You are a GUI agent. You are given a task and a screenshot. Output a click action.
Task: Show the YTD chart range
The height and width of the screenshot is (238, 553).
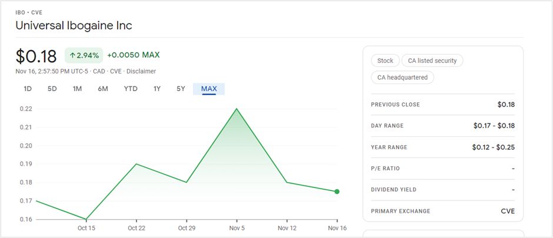(x=131, y=89)
